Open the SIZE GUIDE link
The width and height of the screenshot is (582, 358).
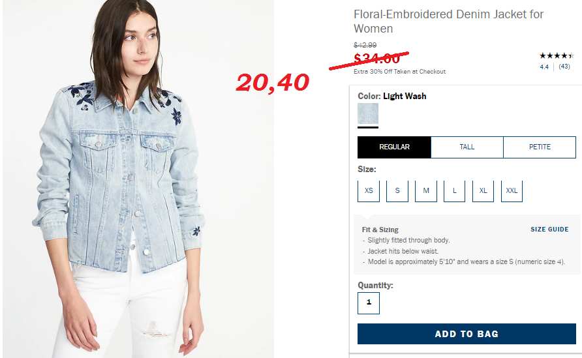(549, 230)
